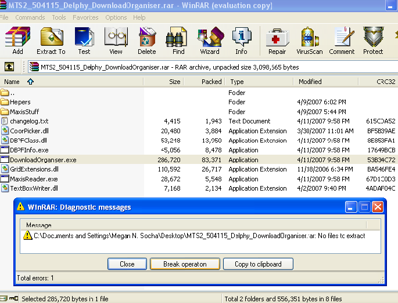Sort the file list by Packed column
Viewport: 398px width, 303px height.
[205, 82]
